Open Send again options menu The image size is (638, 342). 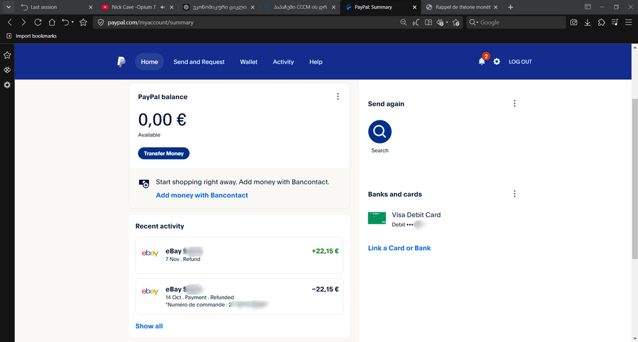pos(514,103)
